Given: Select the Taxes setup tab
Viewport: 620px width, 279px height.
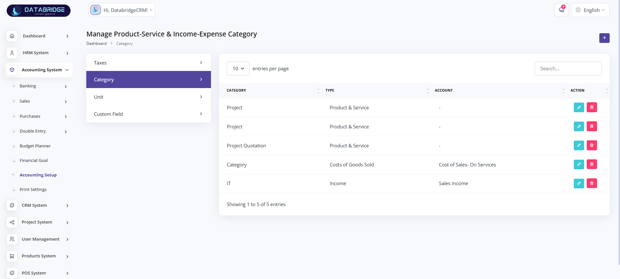Looking at the screenshot, I should [x=149, y=63].
